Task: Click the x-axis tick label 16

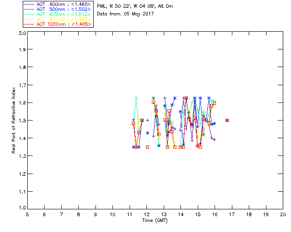Action: coord(215,214)
